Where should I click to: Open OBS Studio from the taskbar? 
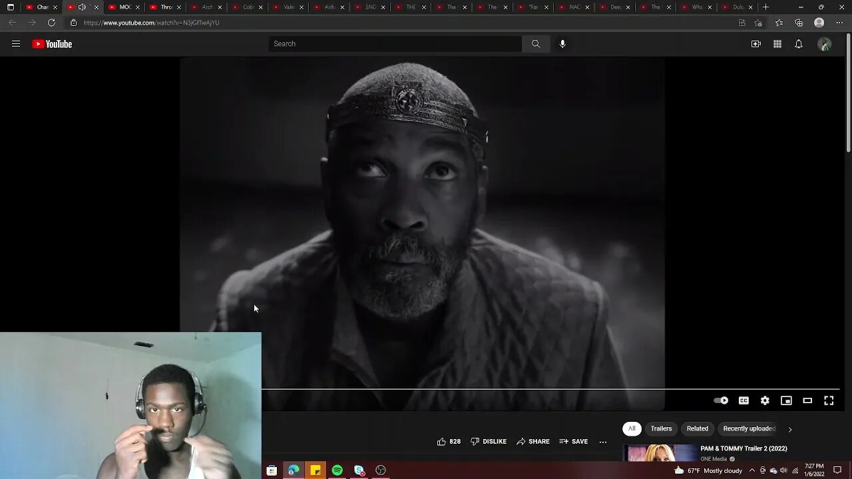point(381,470)
